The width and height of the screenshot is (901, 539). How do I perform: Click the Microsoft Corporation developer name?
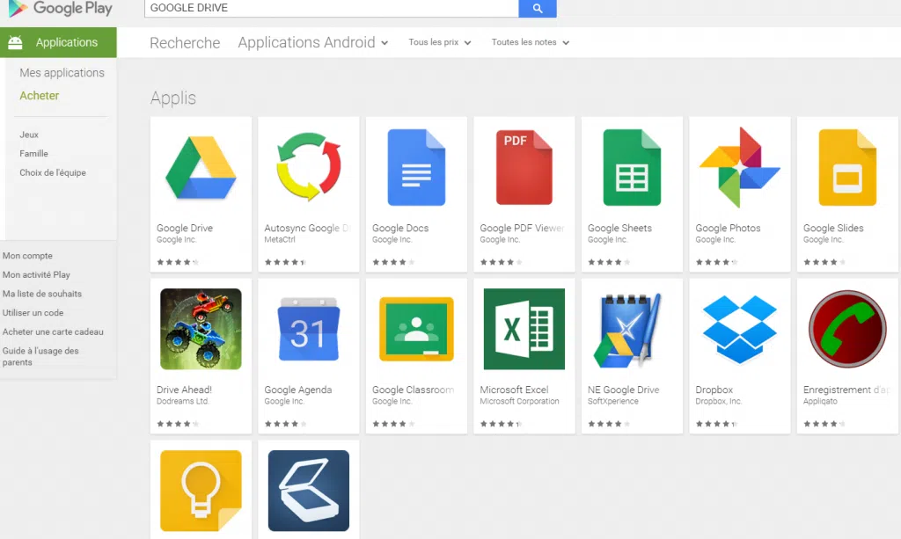tap(519, 401)
